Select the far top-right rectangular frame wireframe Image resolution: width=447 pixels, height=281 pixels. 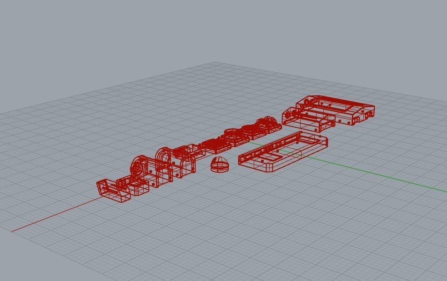(335, 110)
